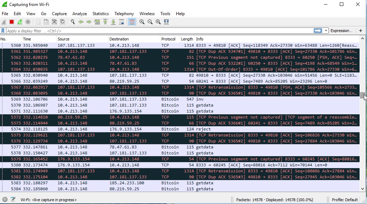The width and height of the screenshot is (367, 204).
Task: Open capture file properties in status bar
Action: pos(13,199)
